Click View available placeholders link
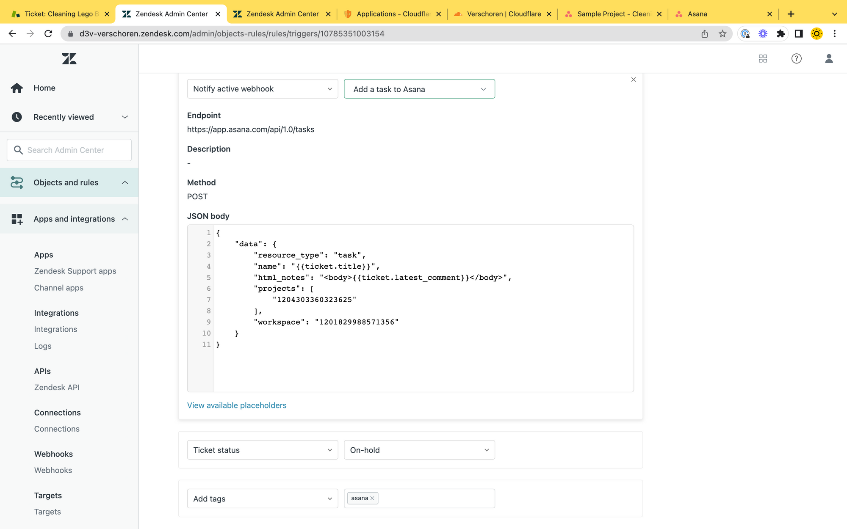The height and width of the screenshot is (529, 847). pos(237,405)
